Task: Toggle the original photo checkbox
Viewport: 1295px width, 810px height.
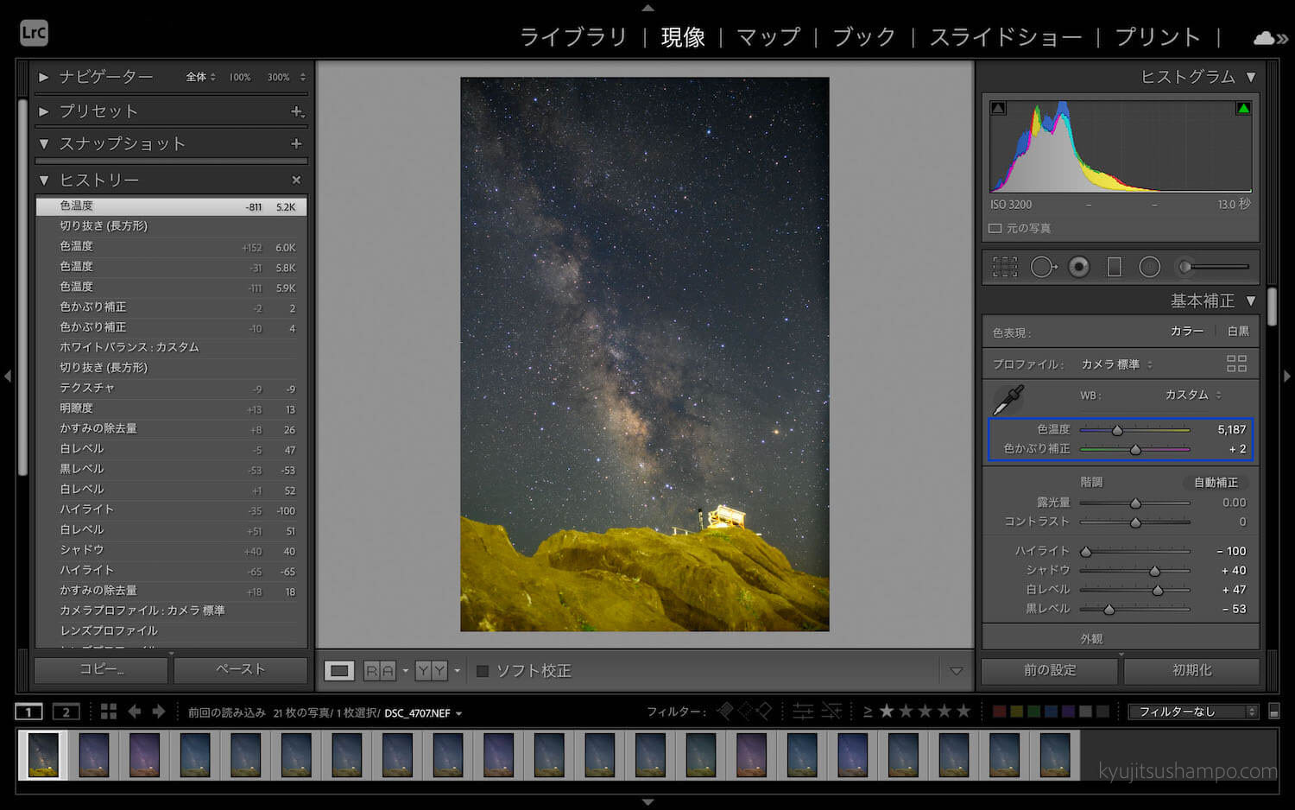Action: [x=995, y=228]
